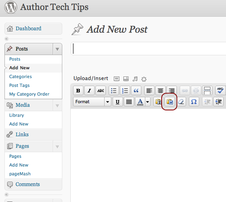Click the Add Video upload icon
The image size is (226, 202).
click(126, 79)
